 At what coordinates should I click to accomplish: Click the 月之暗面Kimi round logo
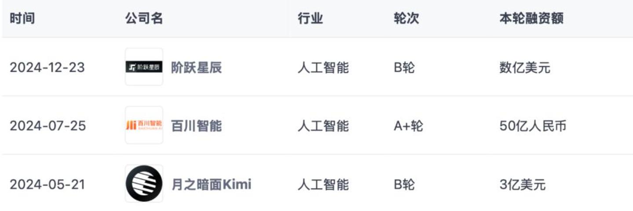(x=144, y=183)
